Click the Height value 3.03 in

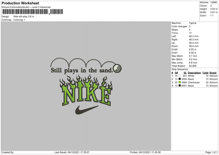(x=214, y=9)
